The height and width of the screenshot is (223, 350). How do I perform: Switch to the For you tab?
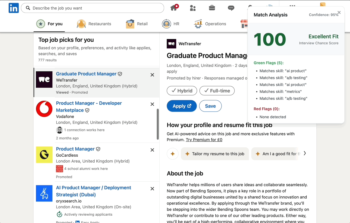point(49,24)
